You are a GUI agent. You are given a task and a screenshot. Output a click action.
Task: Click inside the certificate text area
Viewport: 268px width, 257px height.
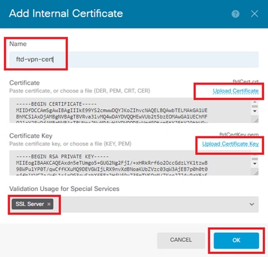click(x=130, y=110)
